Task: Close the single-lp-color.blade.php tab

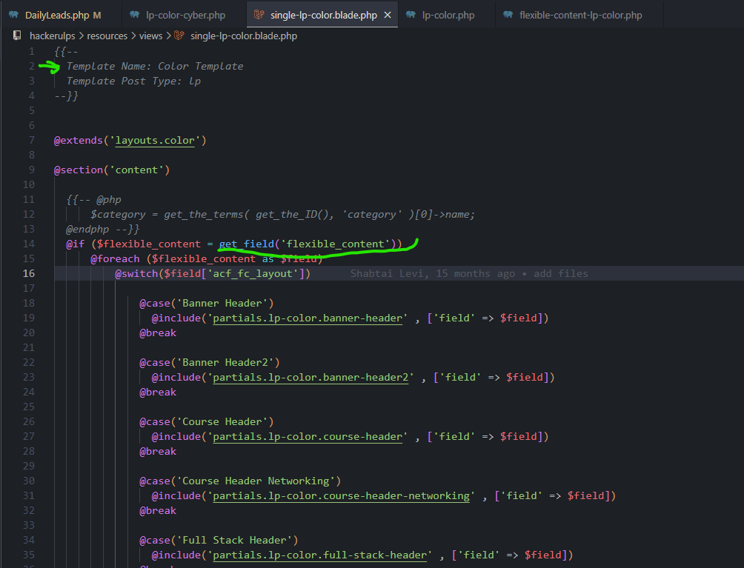Action: [387, 15]
